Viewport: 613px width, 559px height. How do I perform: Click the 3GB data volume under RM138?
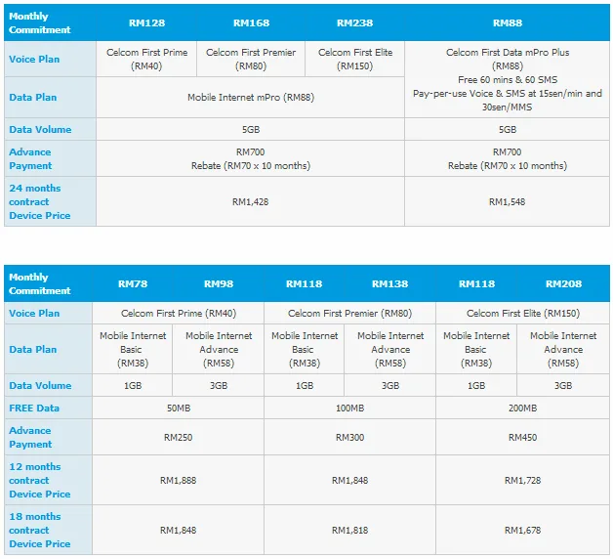(390, 386)
